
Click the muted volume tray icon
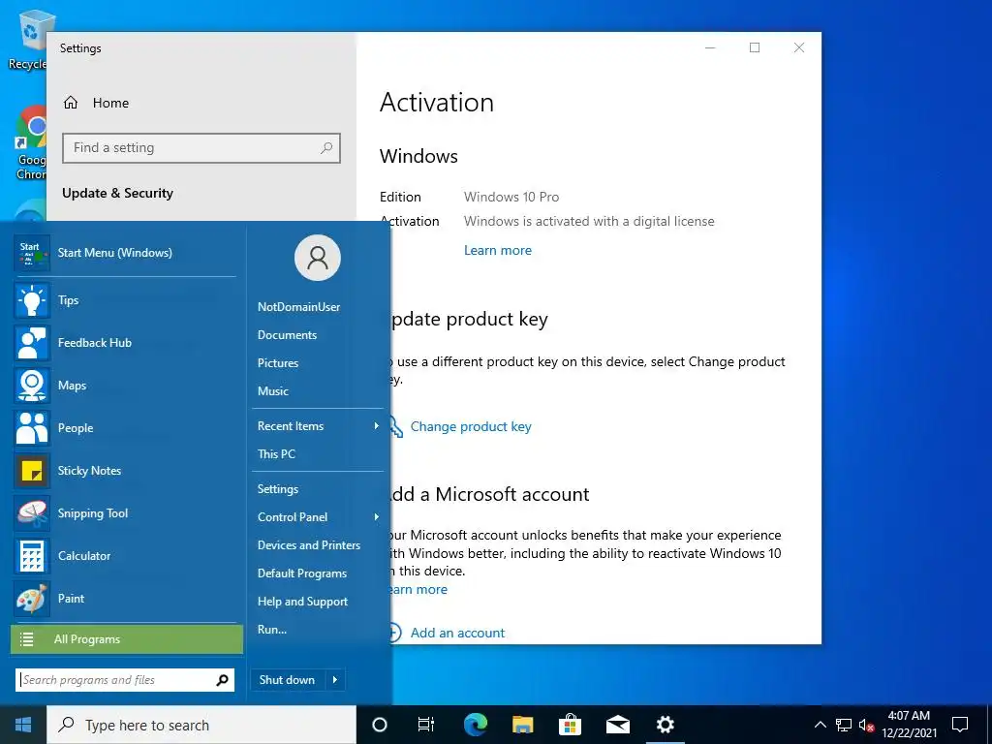(x=866, y=725)
